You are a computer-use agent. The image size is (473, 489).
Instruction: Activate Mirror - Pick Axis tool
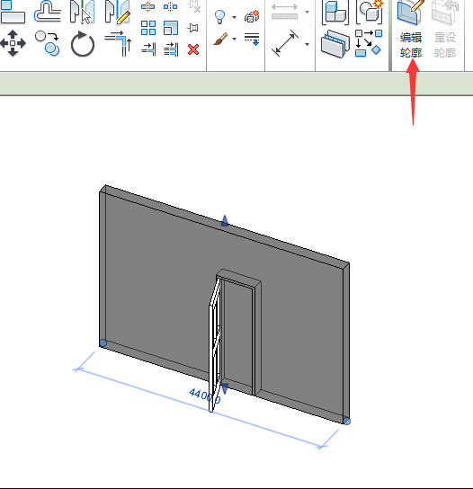(83, 13)
